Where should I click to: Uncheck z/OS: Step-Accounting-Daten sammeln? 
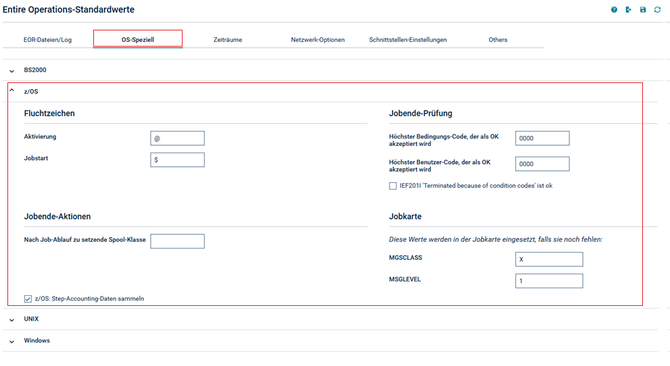28,299
